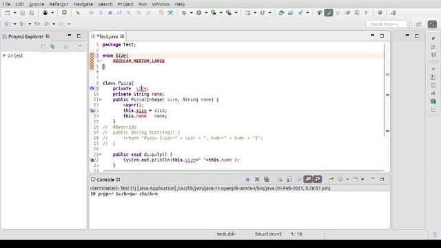
Task: Open dropdown arrow beside Debug icon
Action: [192, 12]
